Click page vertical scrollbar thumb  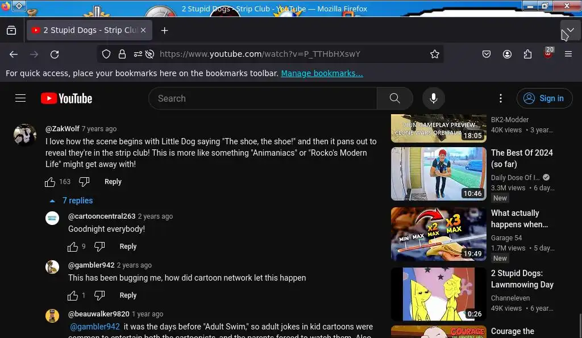pos(580,326)
